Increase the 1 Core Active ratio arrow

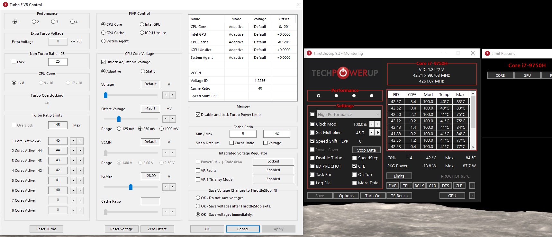[80, 141]
